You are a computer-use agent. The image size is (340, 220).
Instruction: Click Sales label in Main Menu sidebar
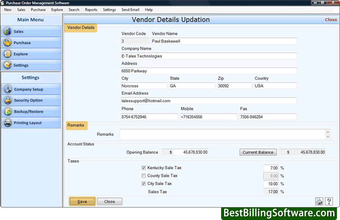(x=19, y=31)
